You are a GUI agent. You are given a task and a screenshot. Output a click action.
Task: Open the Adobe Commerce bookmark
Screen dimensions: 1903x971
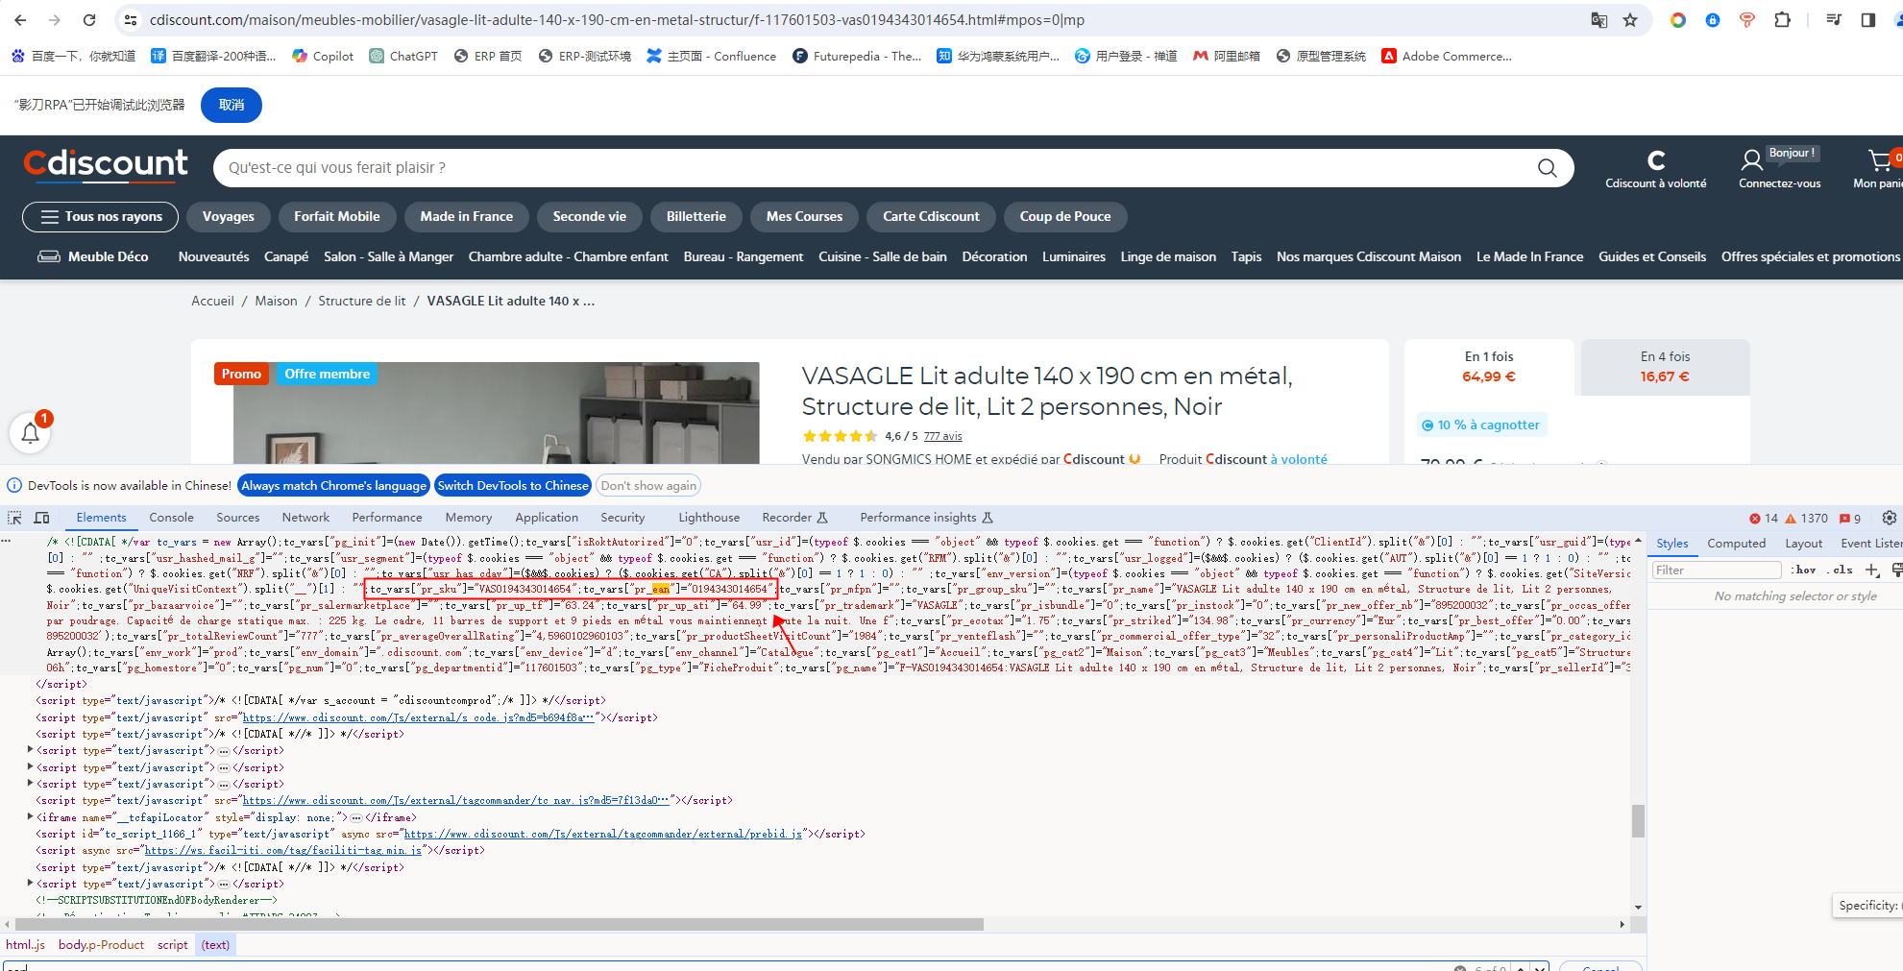[x=1447, y=56]
